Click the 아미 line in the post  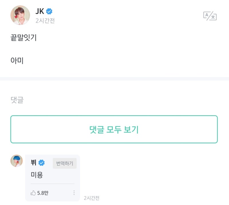click(x=17, y=60)
